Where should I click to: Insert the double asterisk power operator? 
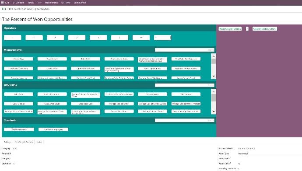pos(141,38)
